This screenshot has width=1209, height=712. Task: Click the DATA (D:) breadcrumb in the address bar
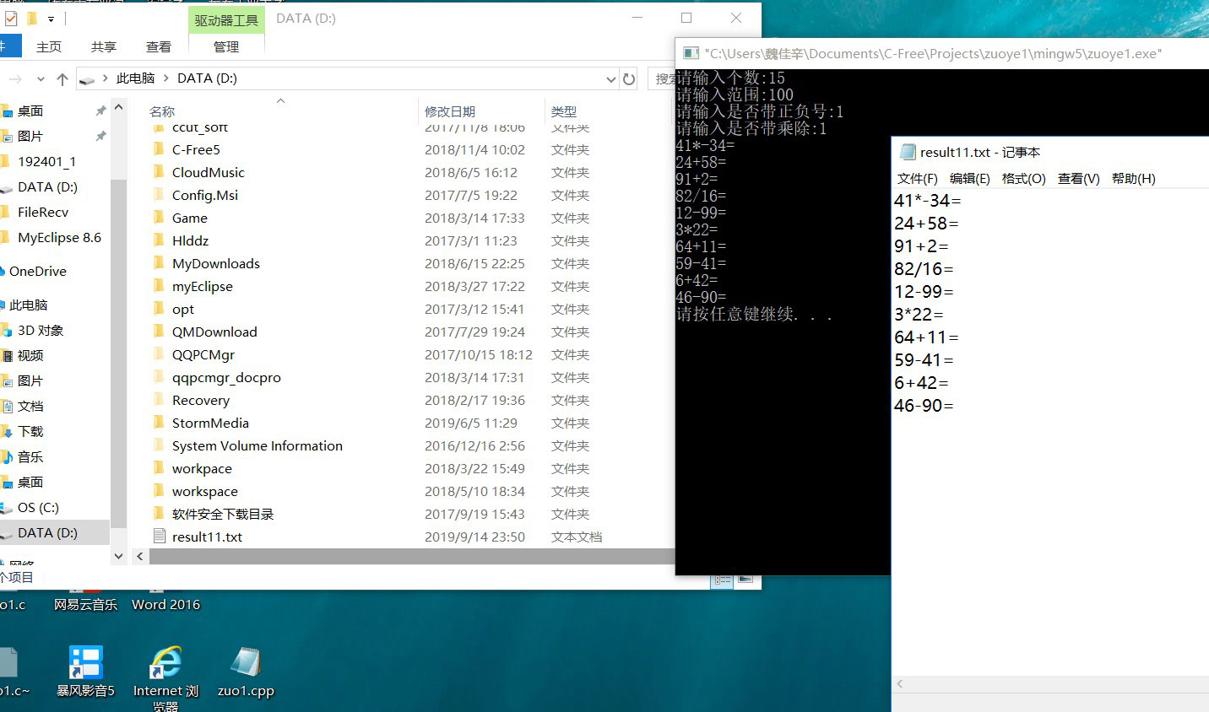coord(207,78)
